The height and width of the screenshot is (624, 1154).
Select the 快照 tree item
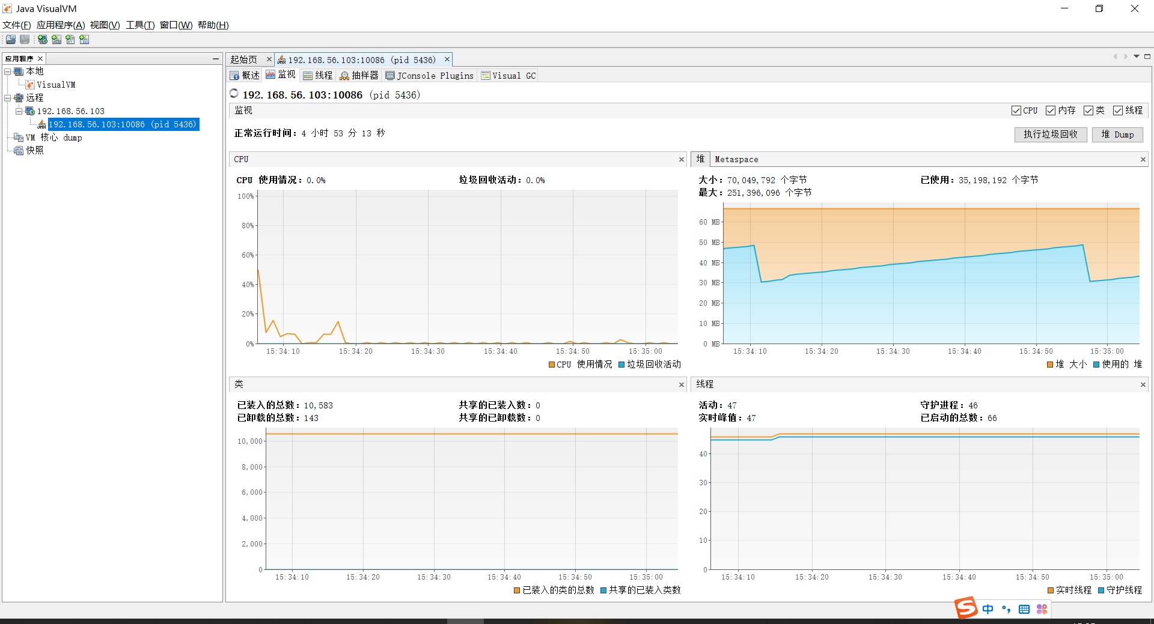(35, 151)
